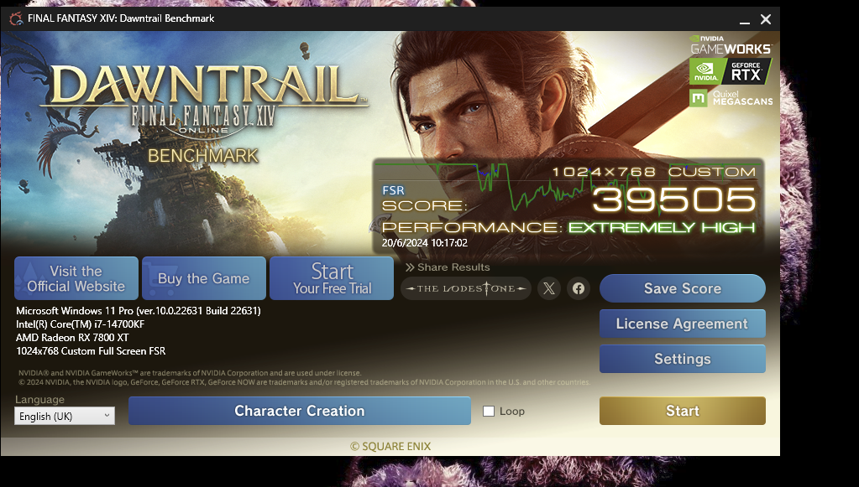The width and height of the screenshot is (859, 487).
Task: Start the benchmark with gold Start button
Action: (682, 411)
